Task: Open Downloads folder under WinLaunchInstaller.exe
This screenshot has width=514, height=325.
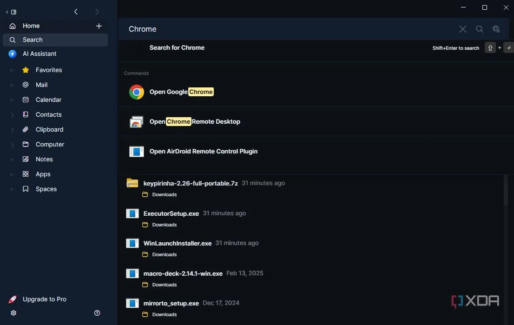Action: click(160, 255)
